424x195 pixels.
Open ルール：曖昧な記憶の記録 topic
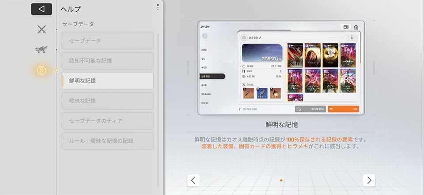(108, 141)
